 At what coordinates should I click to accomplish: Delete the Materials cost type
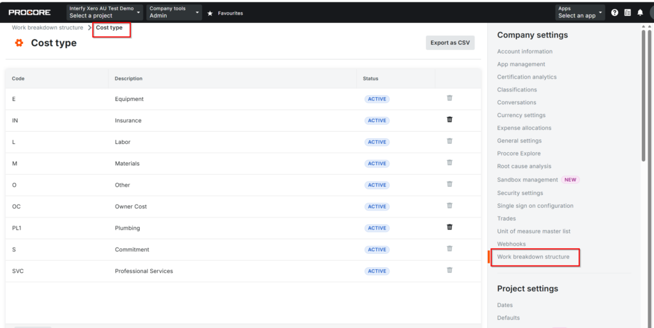pos(450,162)
